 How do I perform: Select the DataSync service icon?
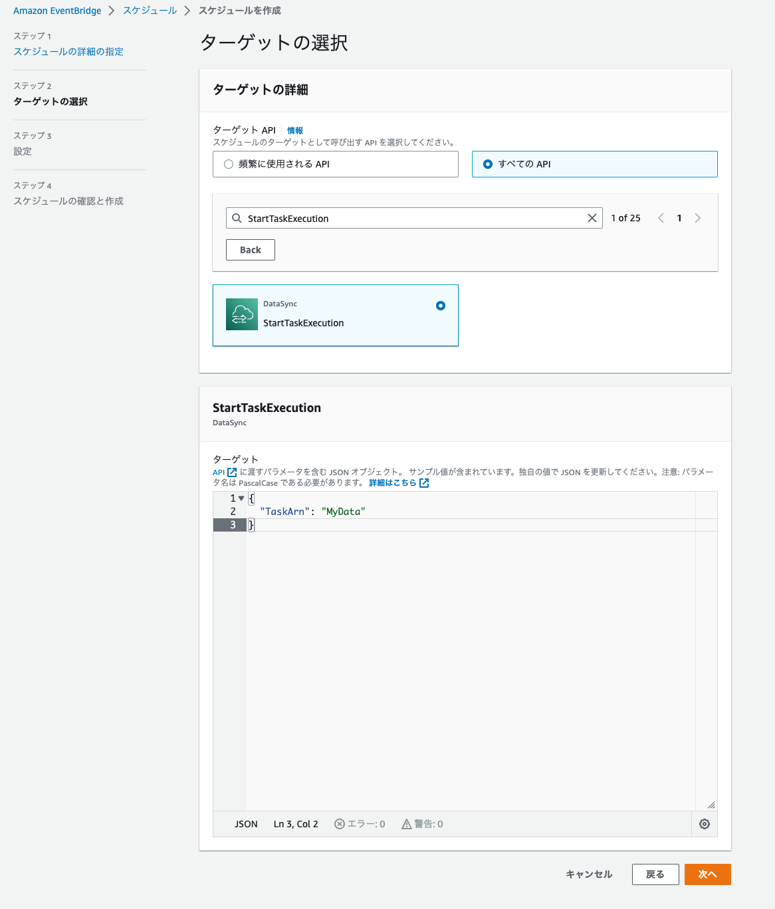click(x=241, y=314)
